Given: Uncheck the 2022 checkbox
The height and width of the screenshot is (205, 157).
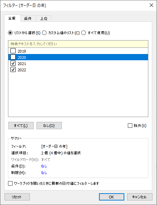Looking at the screenshot, I should click(13, 70).
